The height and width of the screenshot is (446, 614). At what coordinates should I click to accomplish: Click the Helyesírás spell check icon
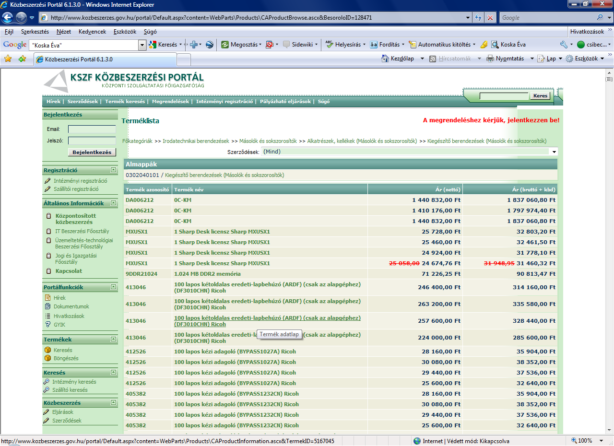(x=329, y=45)
